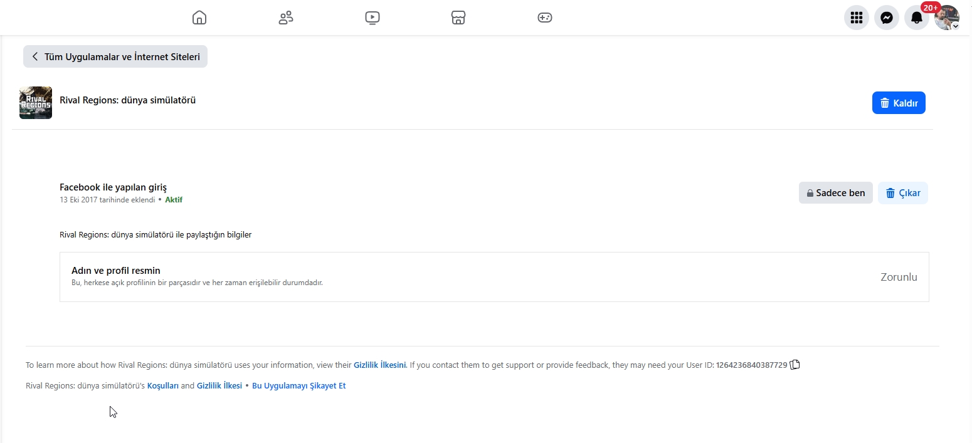
Task: Click the User ID number 1264236840387729
Action: [x=751, y=365]
